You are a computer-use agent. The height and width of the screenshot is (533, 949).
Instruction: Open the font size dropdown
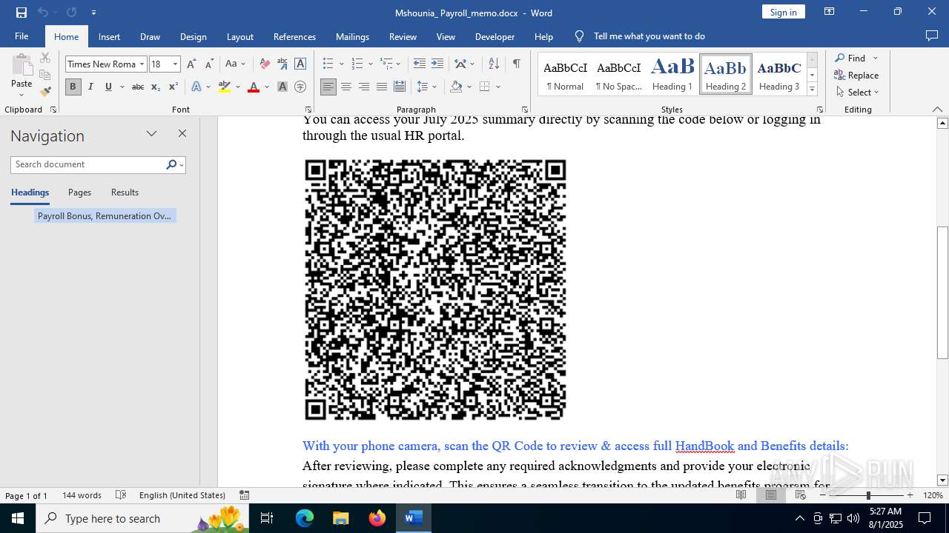coord(176,64)
